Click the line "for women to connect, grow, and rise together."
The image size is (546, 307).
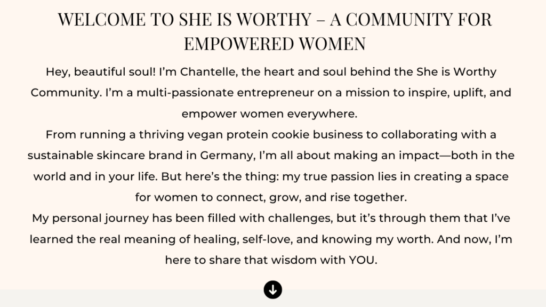(271, 197)
